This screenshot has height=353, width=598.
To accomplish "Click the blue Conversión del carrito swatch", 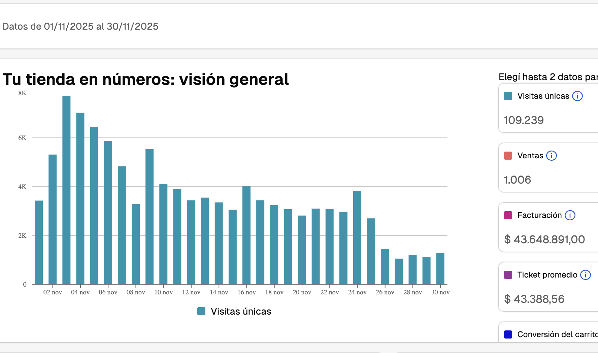I will point(508,334).
